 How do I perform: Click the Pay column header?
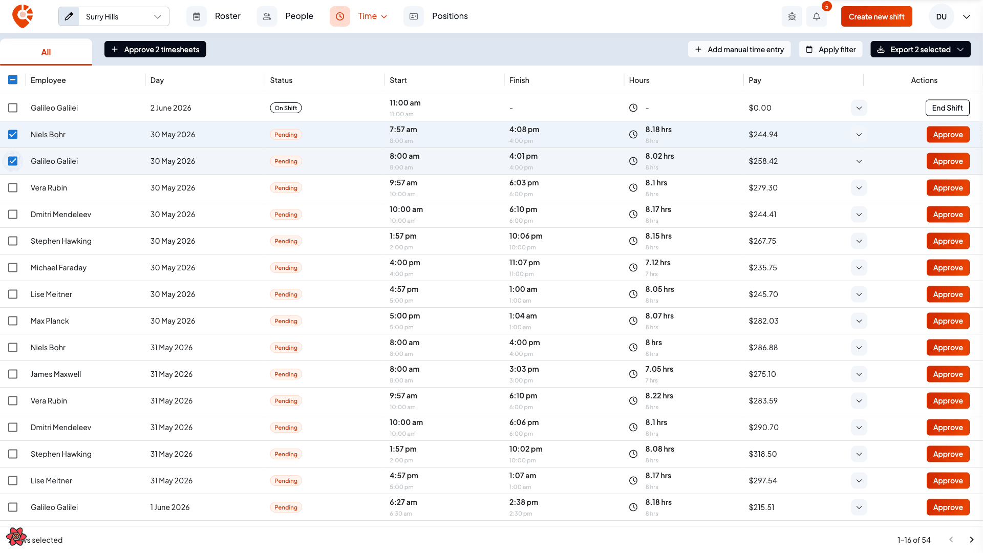tap(755, 80)
